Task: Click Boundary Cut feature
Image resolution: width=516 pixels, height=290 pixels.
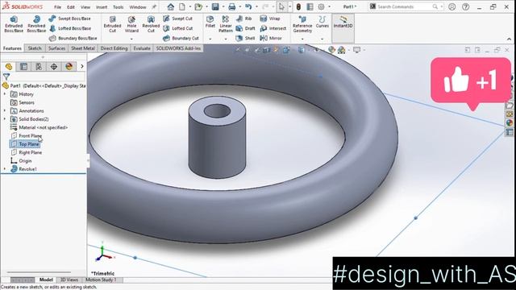Action: [x=181, y=38]
